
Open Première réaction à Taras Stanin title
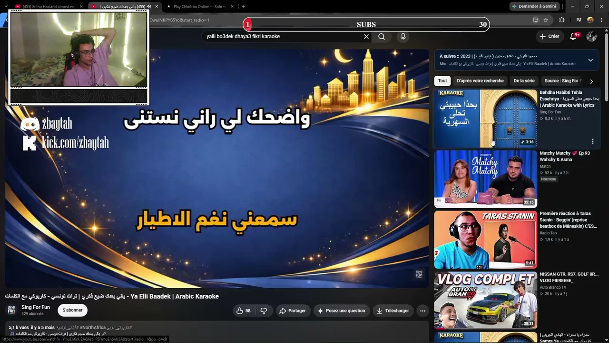click(568, 220)
